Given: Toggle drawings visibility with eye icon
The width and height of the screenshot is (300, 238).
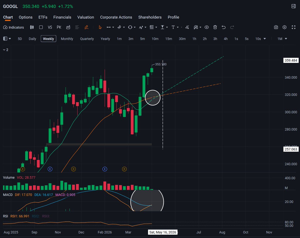Looking at the screenshot, I should (206, 27).
